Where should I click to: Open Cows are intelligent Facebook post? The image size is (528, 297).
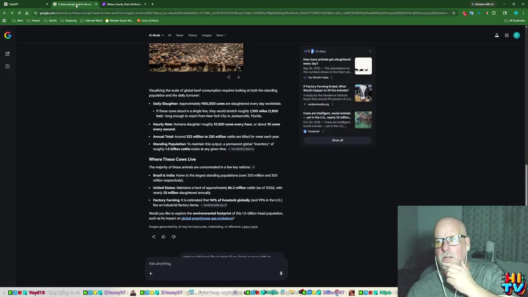[327, 115]
